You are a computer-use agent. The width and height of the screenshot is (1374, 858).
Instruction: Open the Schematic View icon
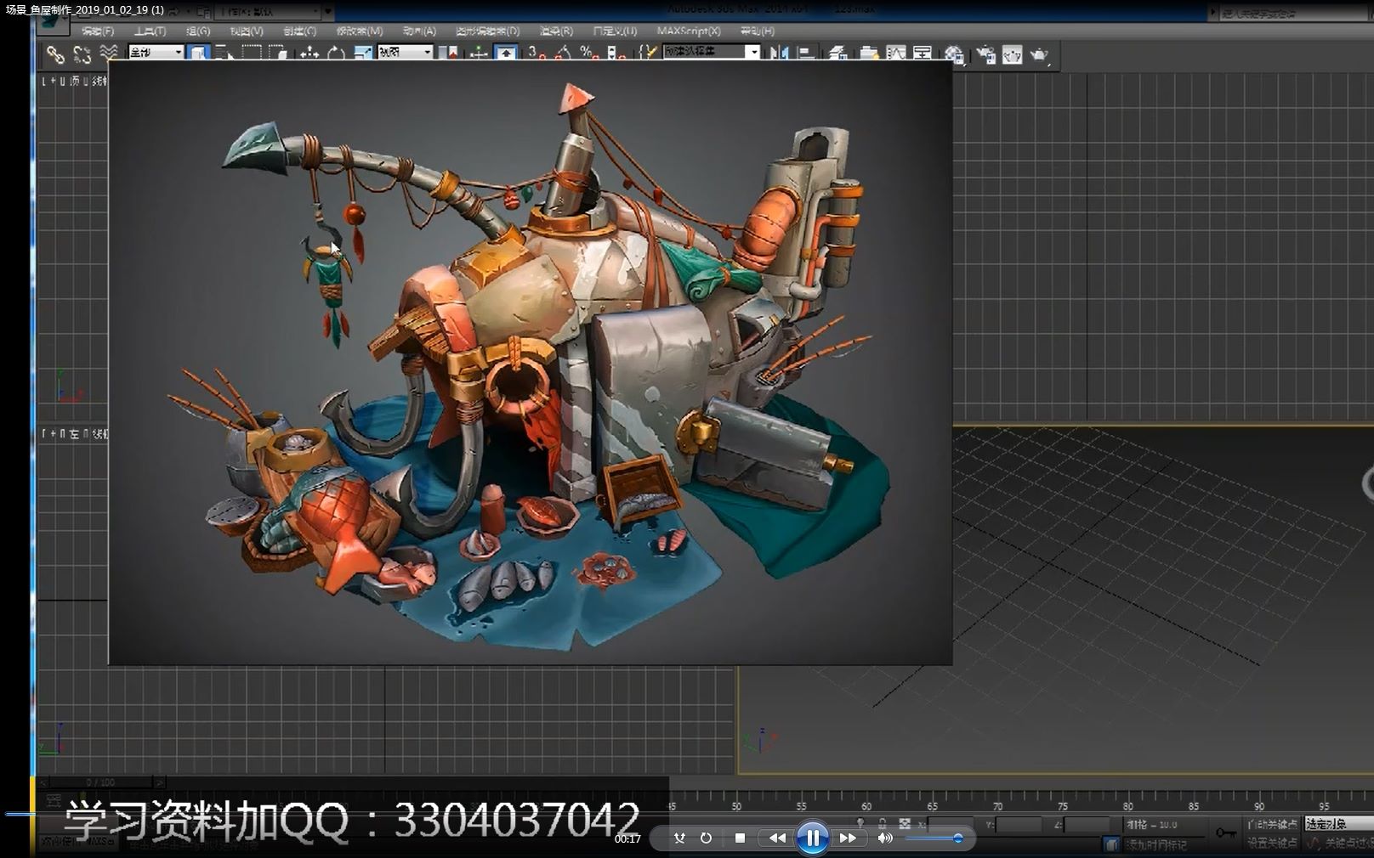coord(923,54)
